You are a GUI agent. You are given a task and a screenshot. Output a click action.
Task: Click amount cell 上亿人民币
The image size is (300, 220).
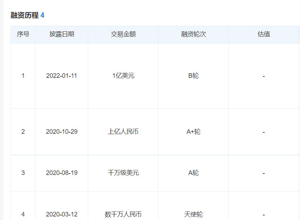pyautogui.click(x=123, y=132)
